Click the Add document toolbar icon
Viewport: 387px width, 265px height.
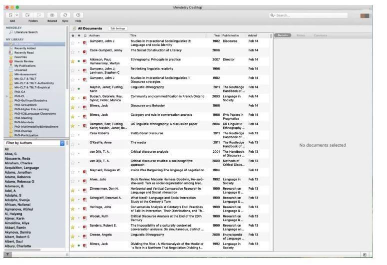[10, 15]
